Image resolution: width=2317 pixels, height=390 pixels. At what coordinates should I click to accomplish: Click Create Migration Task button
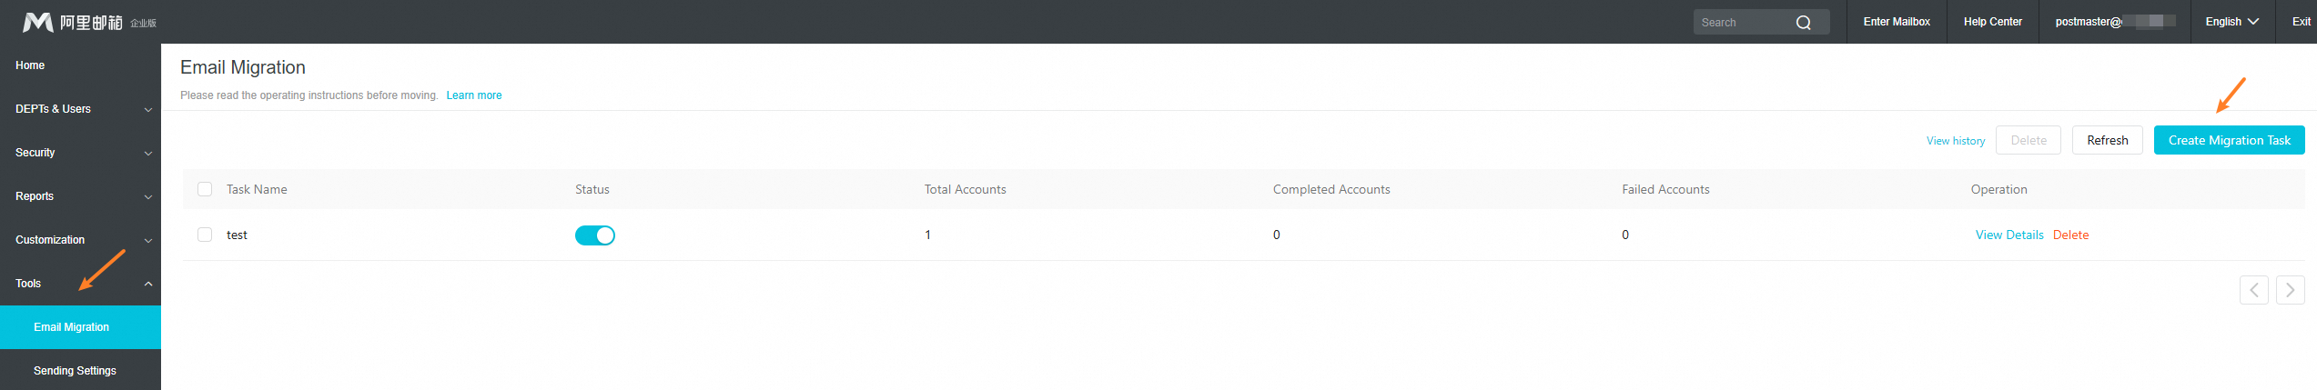click(2229, 140)
